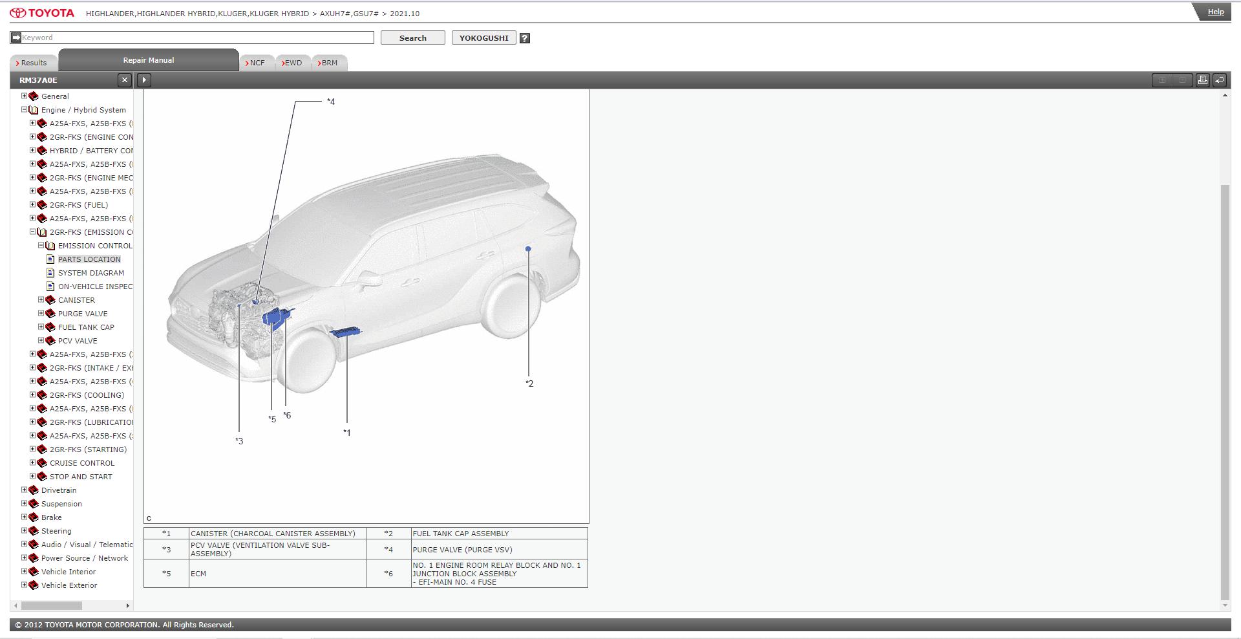1241x639 pixels.
Task: Click the book icon beside Steering
Action: point(34,531)
